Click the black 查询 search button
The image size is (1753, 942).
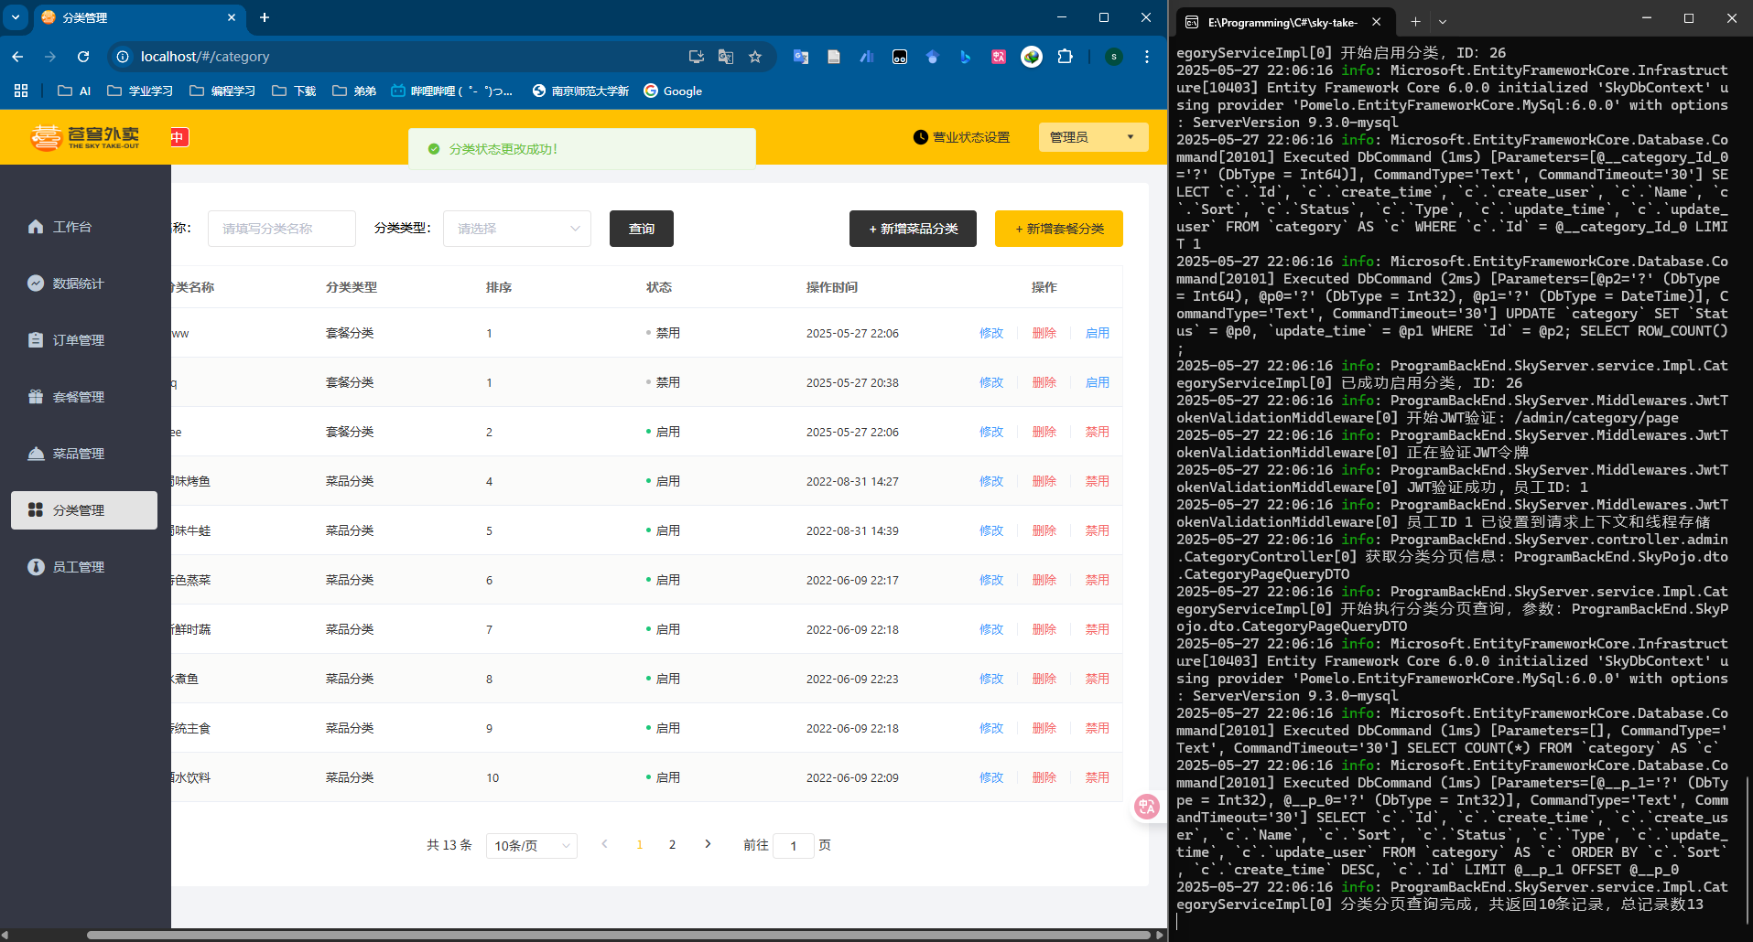click(x=641, y=229)
